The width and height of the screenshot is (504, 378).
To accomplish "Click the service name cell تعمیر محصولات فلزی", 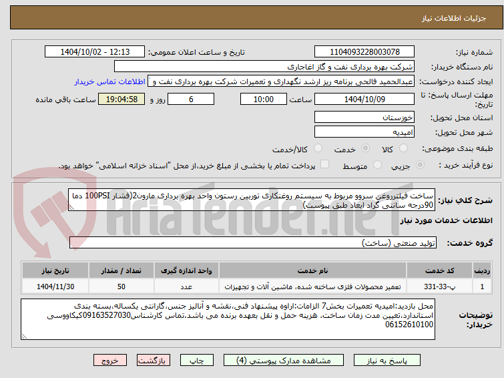I will [313, 287].
